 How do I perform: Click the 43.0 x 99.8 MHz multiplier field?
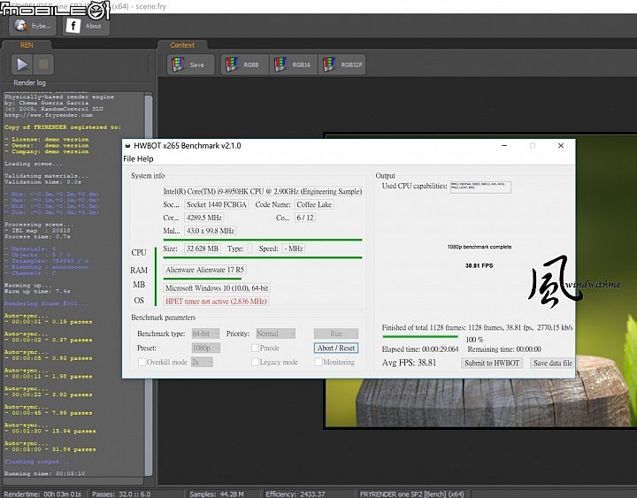pos(211,231)
